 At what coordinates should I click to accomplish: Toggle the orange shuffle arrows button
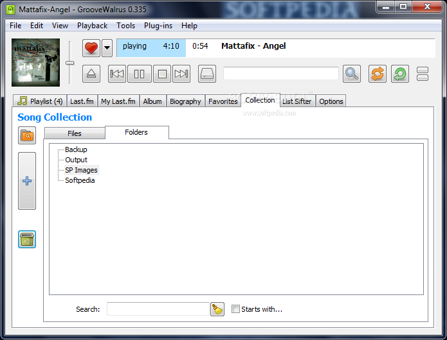click(378, 74)
